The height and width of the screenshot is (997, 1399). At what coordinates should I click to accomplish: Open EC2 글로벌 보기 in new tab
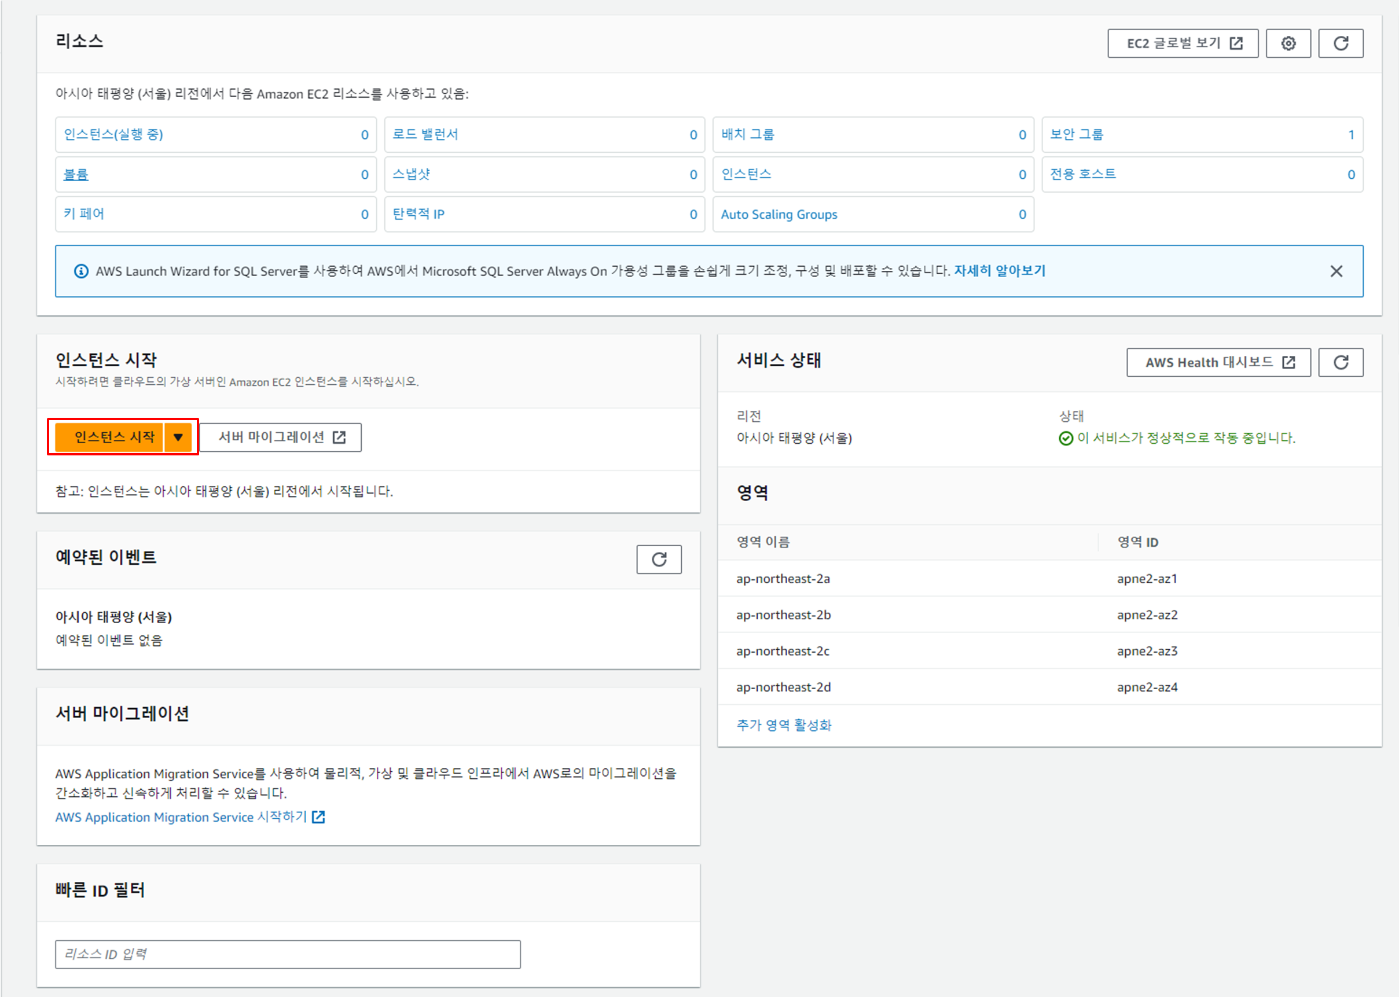coord(1182,43)
